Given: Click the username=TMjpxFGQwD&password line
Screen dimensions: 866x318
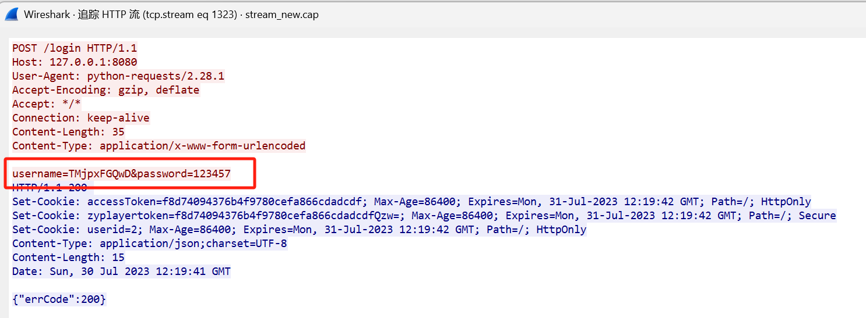Looking at the screenshot, I should pyautogui.click(x=121, y=174).
